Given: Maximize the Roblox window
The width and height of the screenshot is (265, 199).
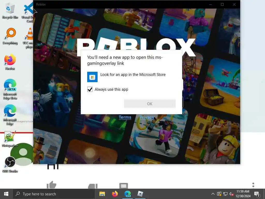Looking at the screenshot, I should click(222, 4).
